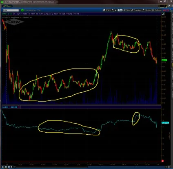Click the zoom-in magnifier icon
The height and width of the screenshot is (169, 173).
point(6,167)
